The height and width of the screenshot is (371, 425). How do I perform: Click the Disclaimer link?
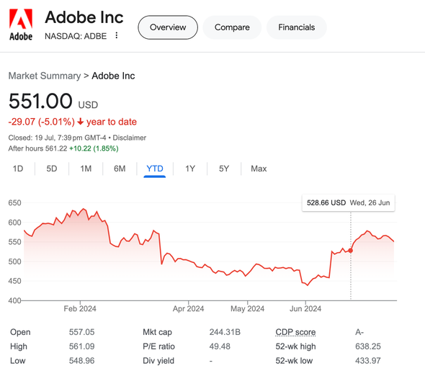[x=129, y=138]
